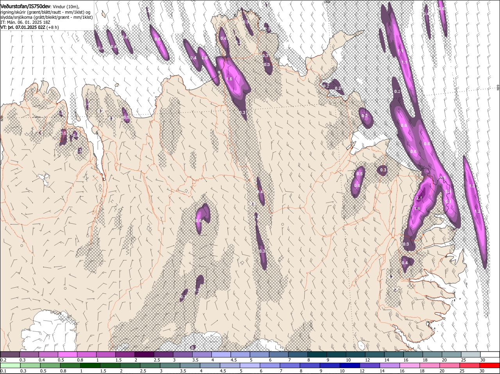Pick purple legend swatch between 0.4 and 0.5
The height and width of the screenshot is (374, 500).
[x=48, y=354]
